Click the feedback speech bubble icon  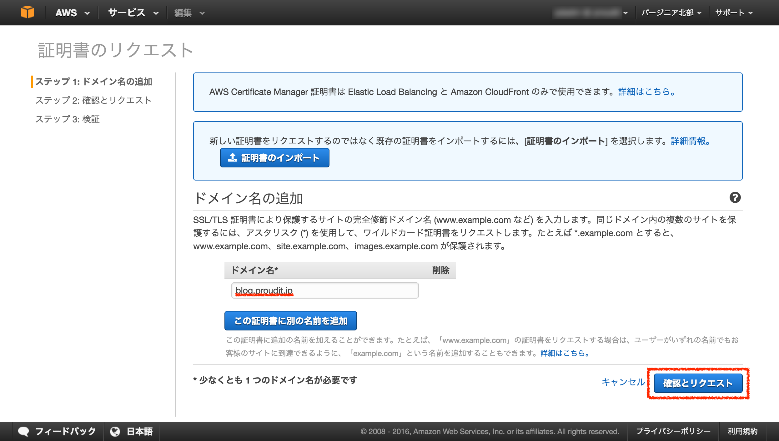23,431
